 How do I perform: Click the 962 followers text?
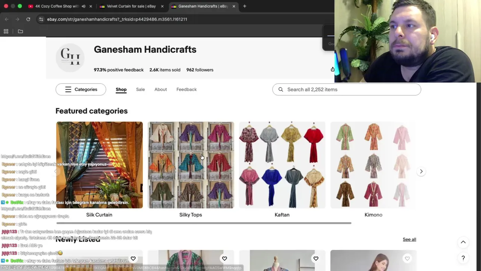pos(200,70)
